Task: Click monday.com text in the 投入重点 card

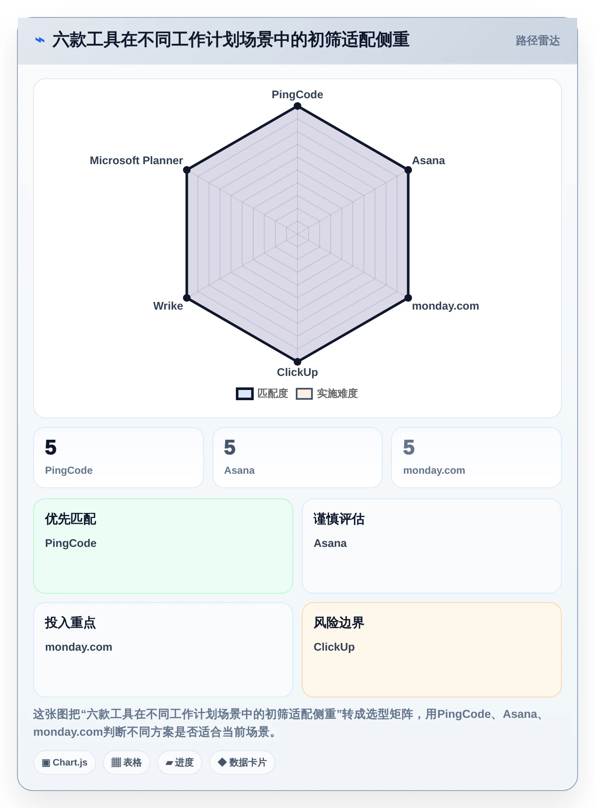Action: coord(79,647)
